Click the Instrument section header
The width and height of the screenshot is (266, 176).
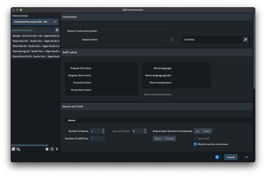157,17
